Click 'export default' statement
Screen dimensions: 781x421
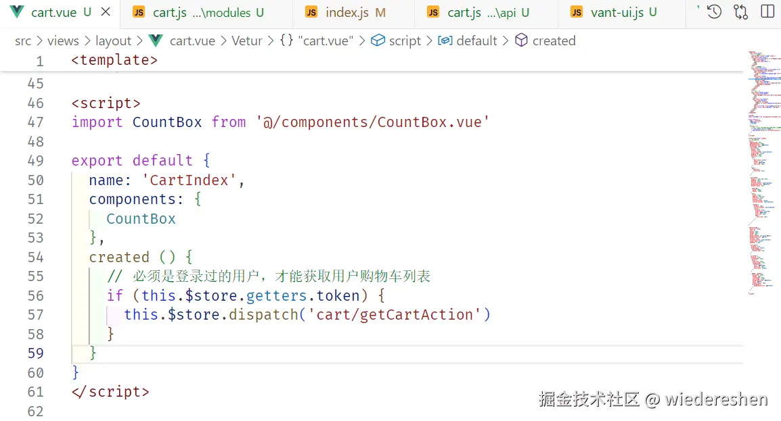[x=131, y=161]
